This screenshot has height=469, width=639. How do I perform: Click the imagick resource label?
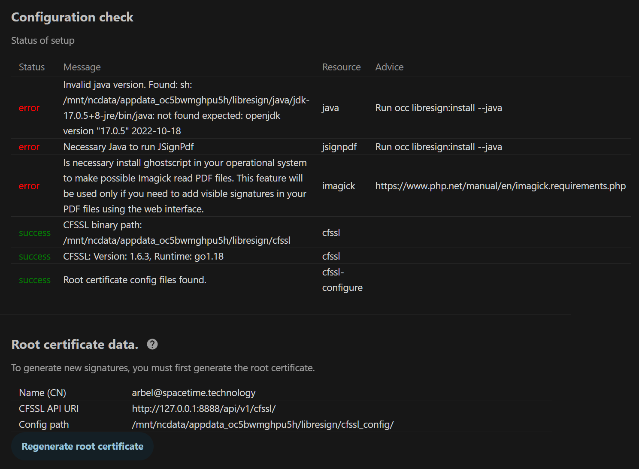[x=339, y=186]
